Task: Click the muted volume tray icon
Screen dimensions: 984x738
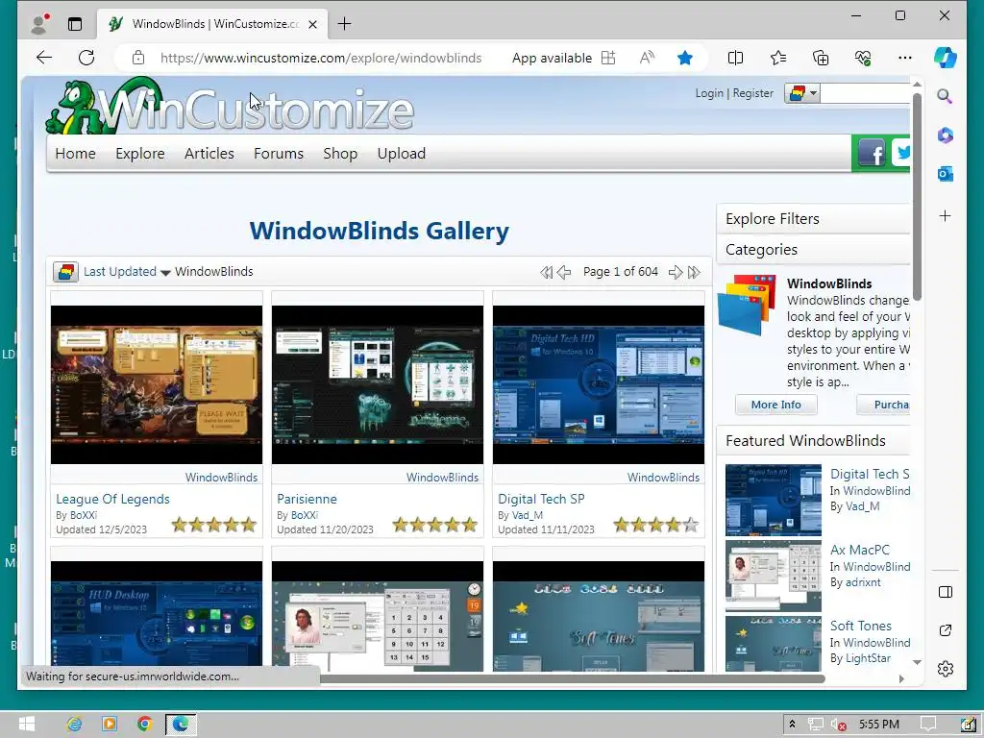Action: 838,725
